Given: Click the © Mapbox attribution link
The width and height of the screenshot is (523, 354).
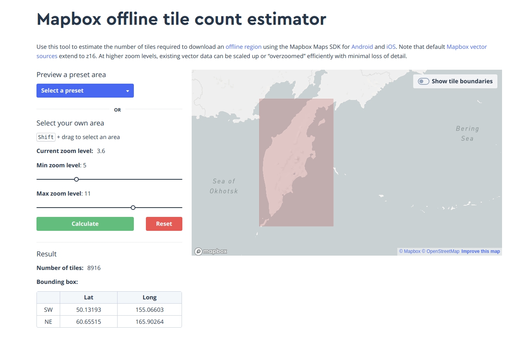Looking at the screenshot, I should click(x=410, y=251).
